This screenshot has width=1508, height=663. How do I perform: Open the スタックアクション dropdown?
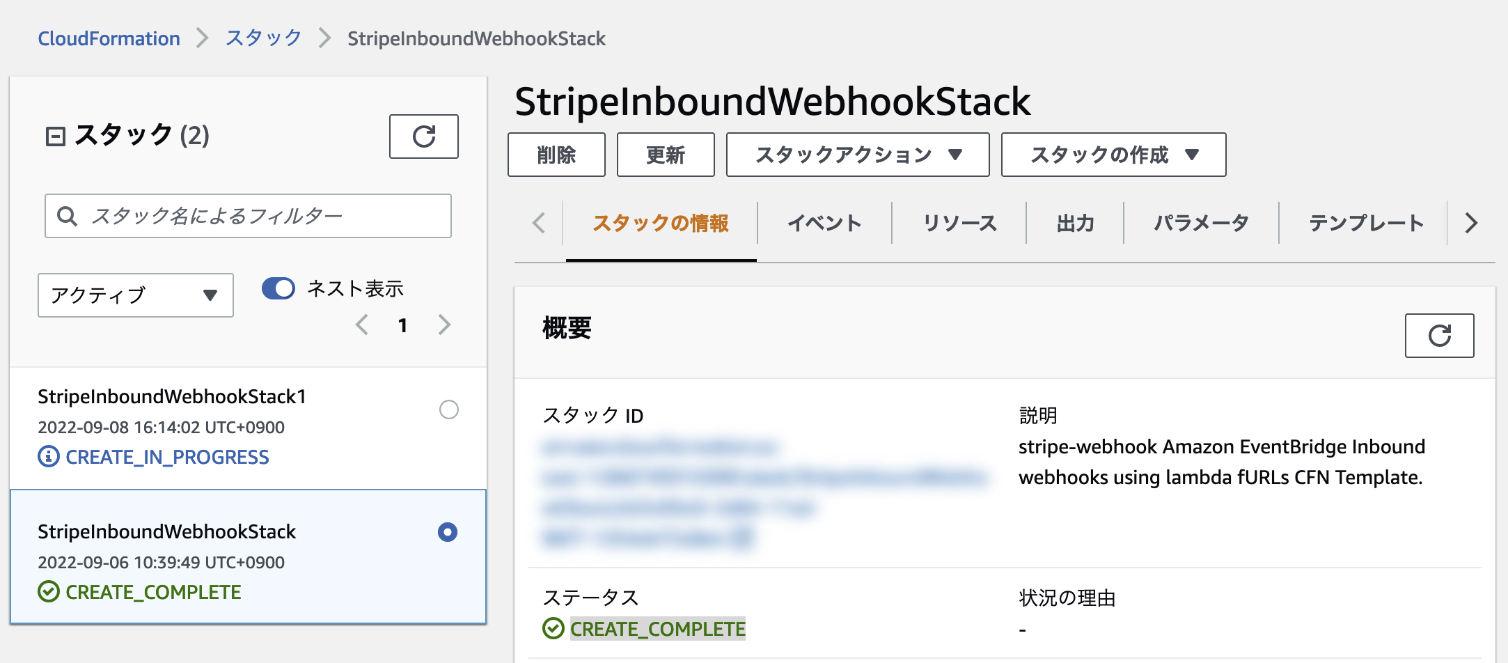[x=857, y=155]
